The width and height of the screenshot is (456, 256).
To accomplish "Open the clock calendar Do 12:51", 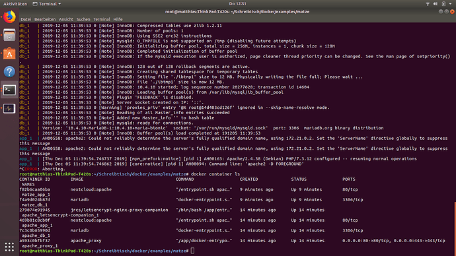I will pos(237,4).
